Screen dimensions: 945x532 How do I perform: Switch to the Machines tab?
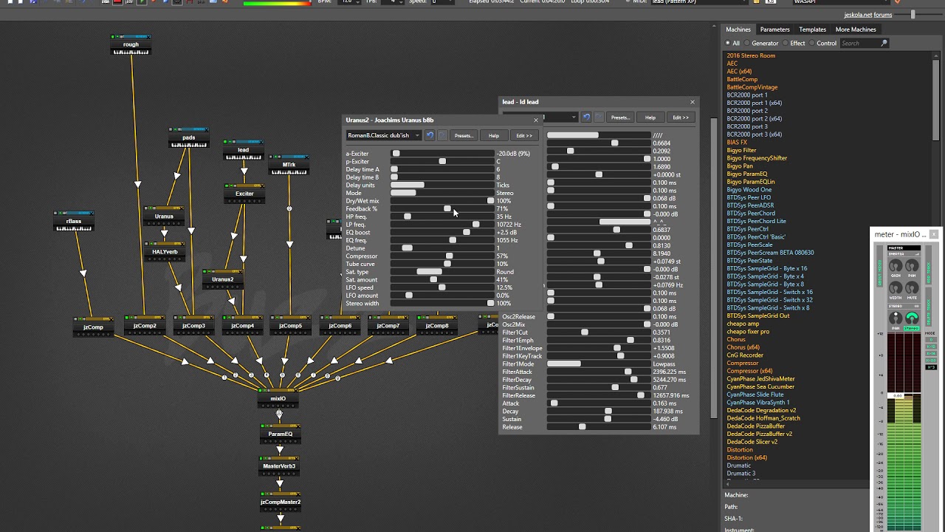[x=738, y=30]
